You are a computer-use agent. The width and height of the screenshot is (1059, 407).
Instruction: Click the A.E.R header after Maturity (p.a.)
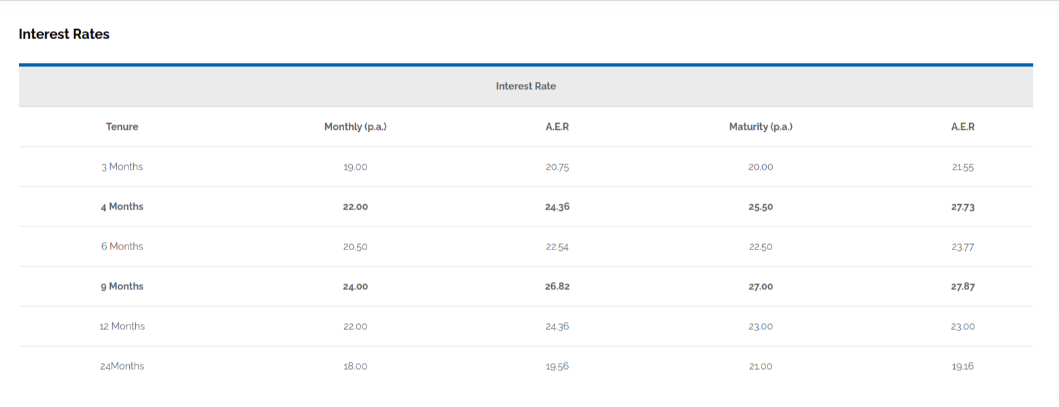(x=963, y=126)
